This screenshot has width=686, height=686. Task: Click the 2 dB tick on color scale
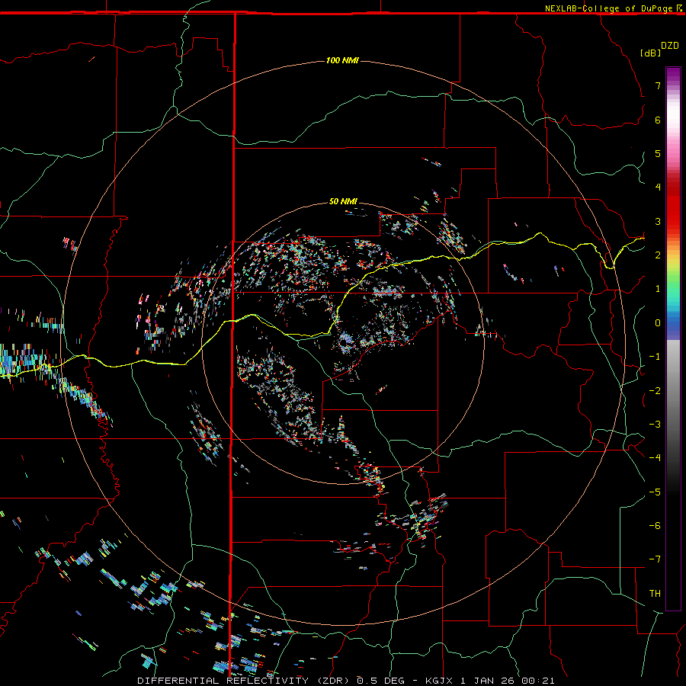click(658, 255)
